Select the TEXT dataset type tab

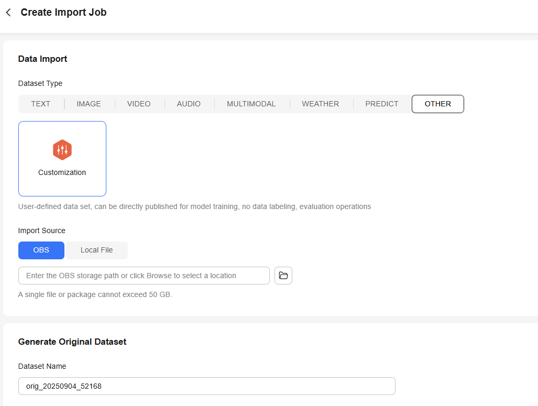41,104
